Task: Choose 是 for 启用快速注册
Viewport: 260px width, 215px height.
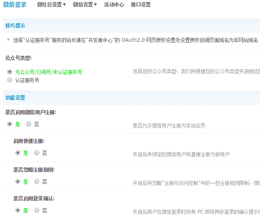Action: 18,153
